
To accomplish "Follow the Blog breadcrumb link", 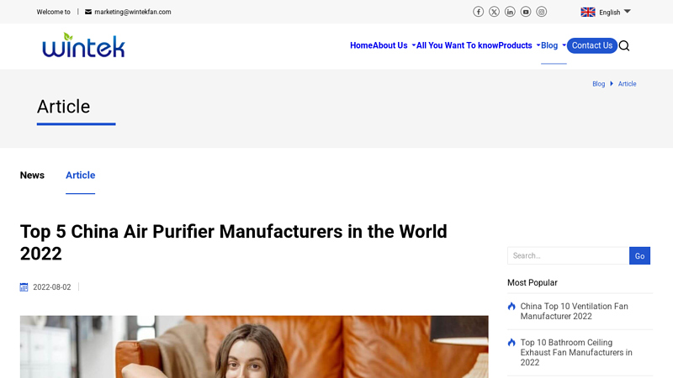I will tap(598, 84).
